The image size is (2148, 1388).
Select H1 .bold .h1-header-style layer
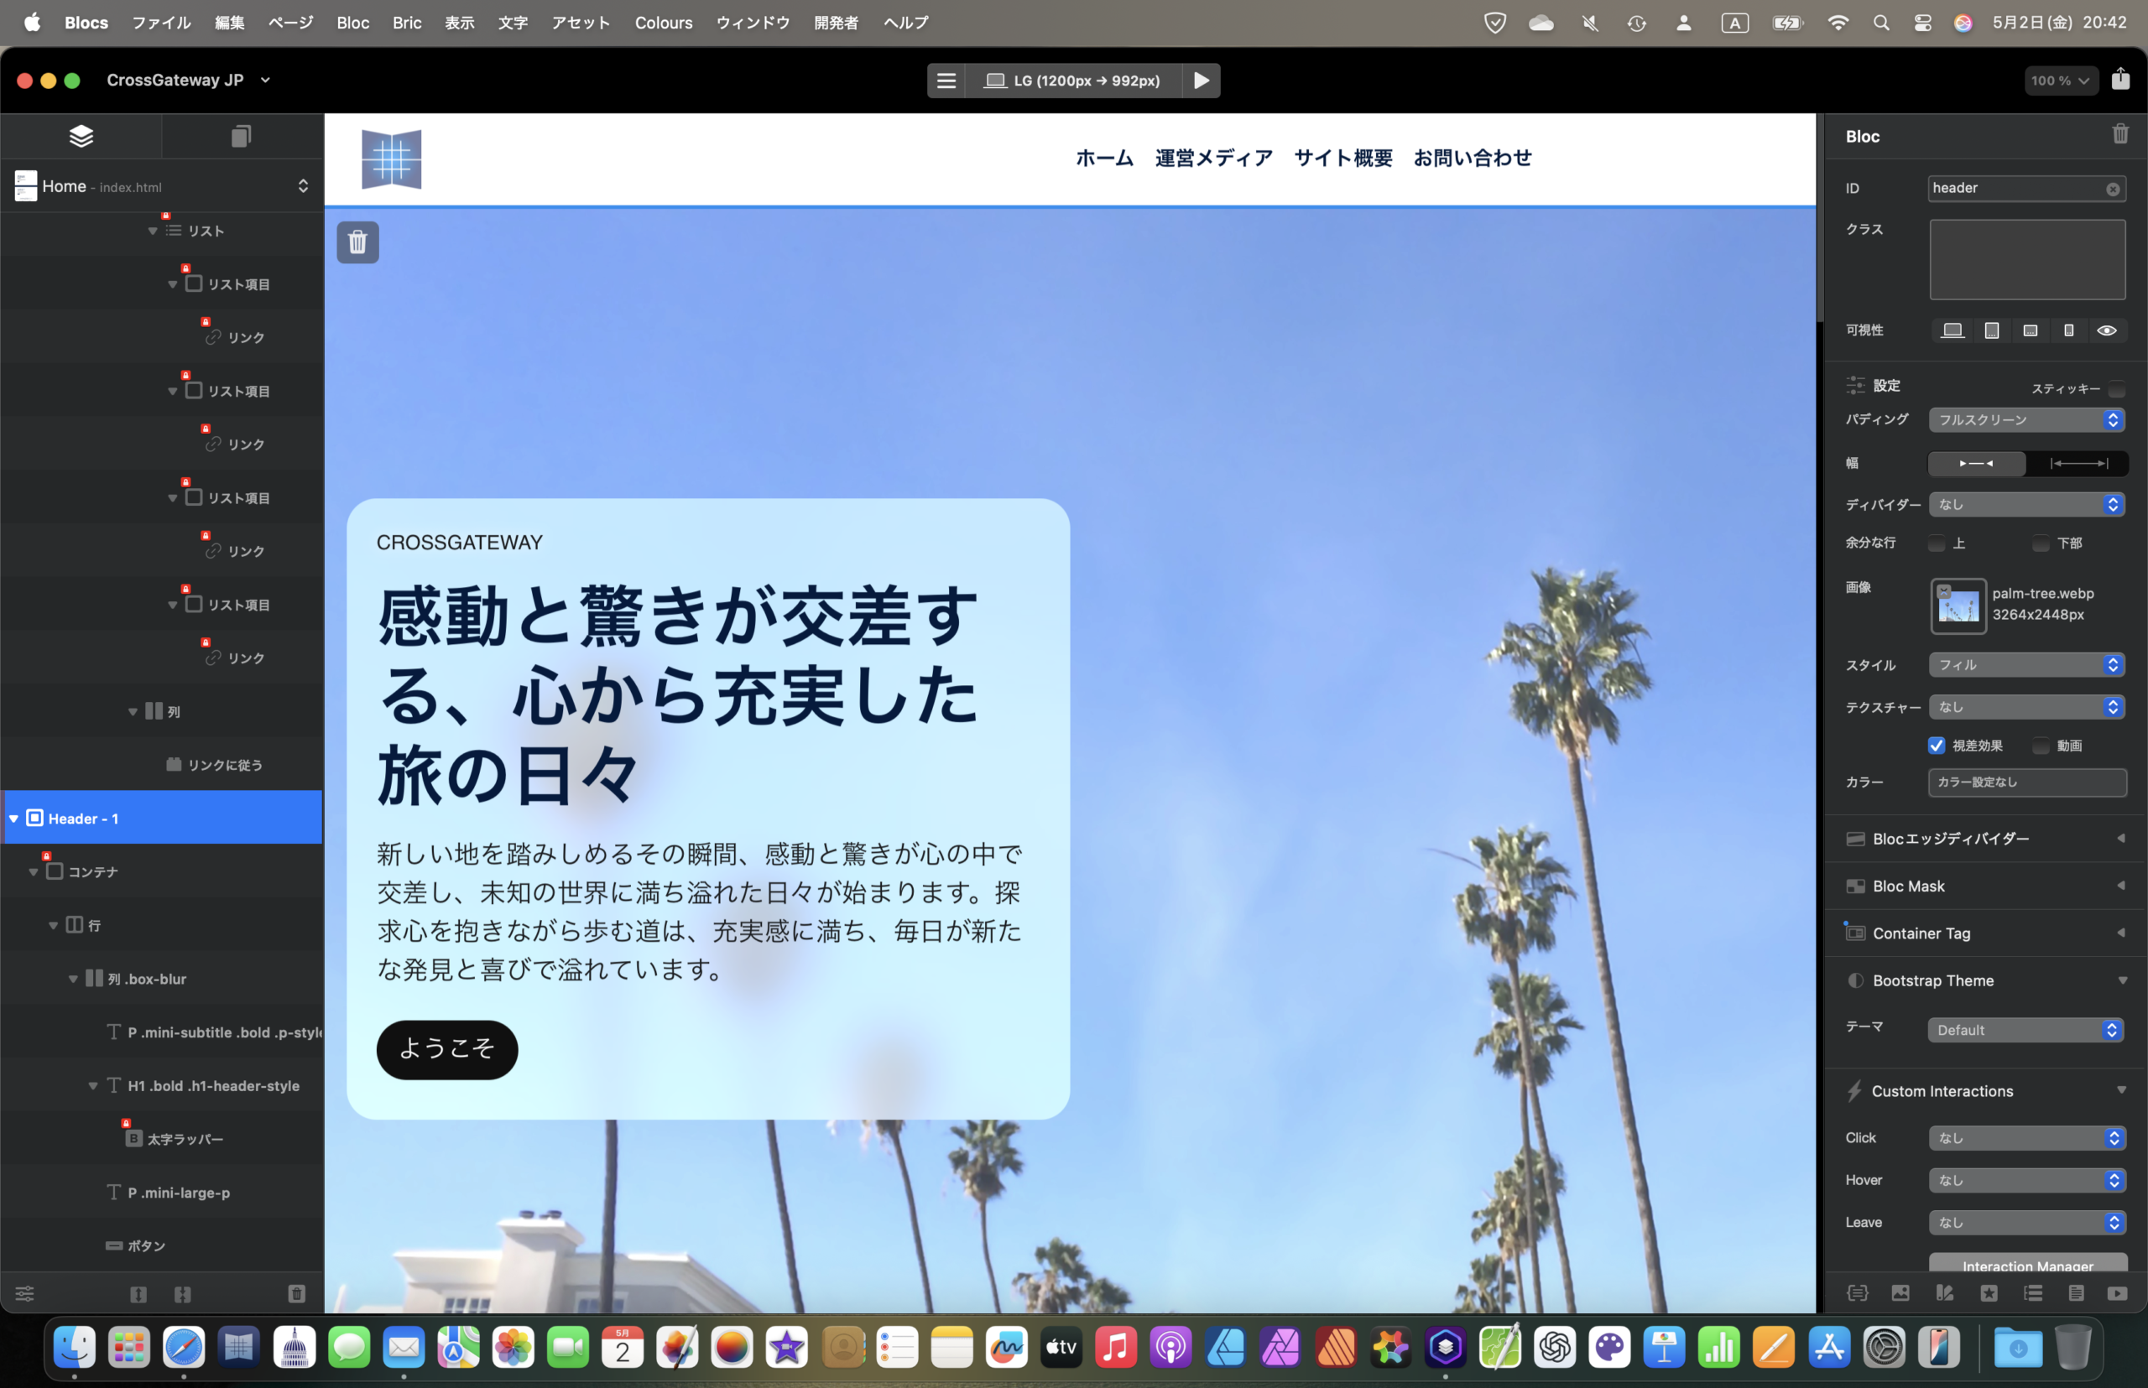tap(162, 1086)
